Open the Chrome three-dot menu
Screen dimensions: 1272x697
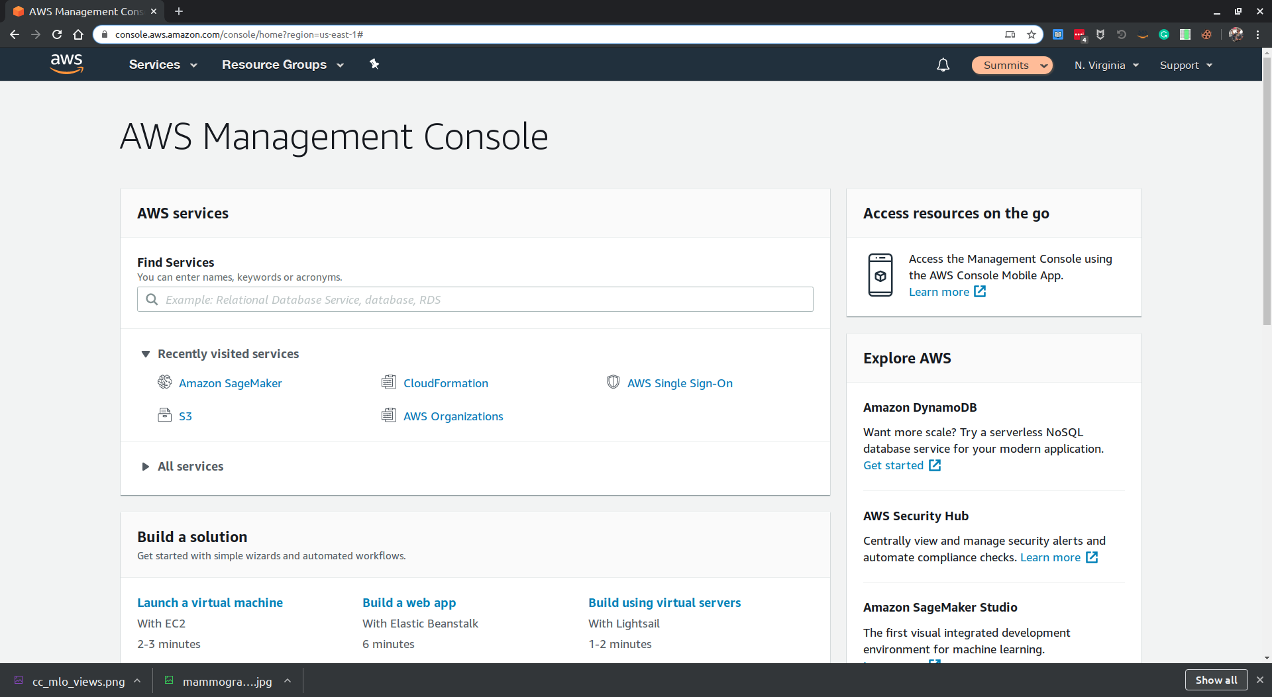[1257, 34]
